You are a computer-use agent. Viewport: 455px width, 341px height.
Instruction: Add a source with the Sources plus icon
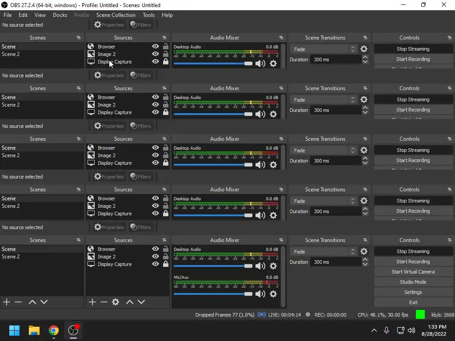92,302
